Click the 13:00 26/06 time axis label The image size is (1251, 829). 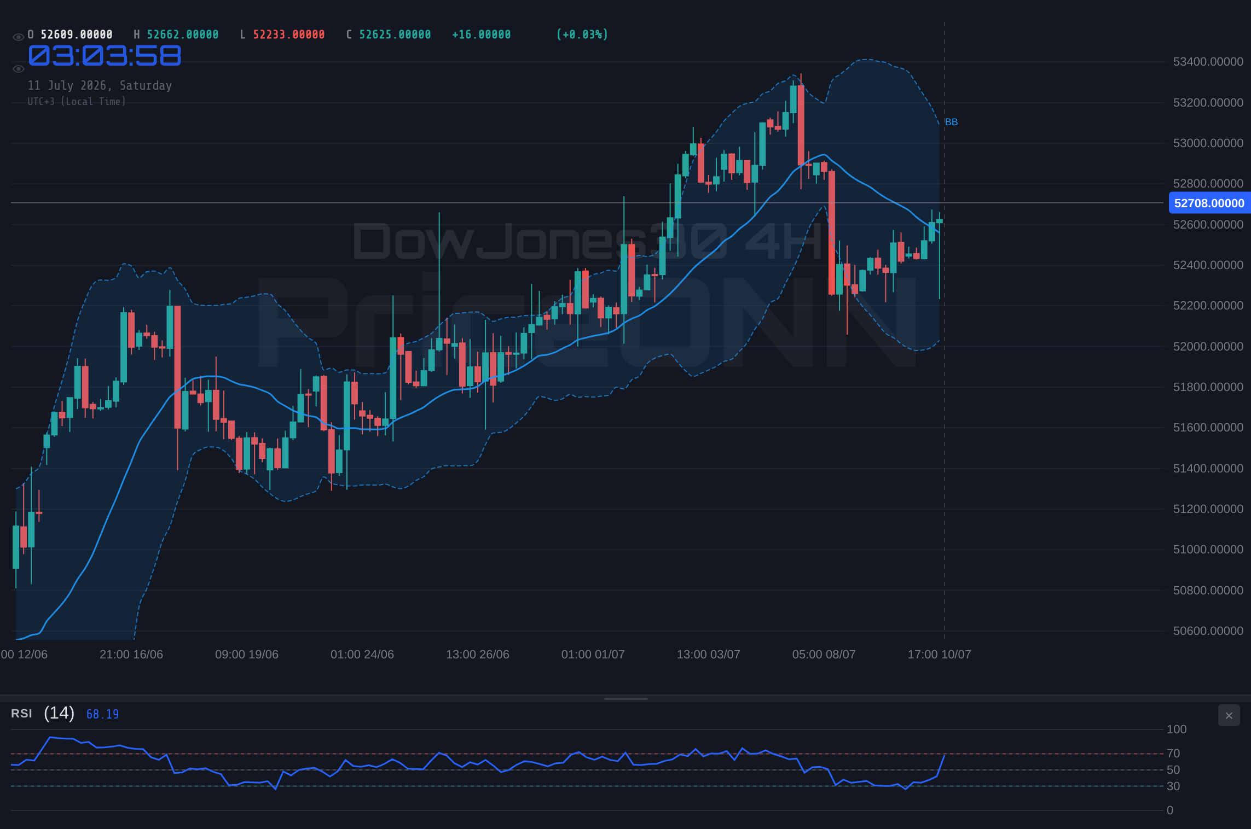tap(477, 655)
